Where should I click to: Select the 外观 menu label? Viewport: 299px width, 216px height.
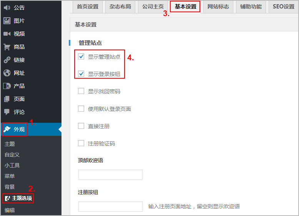coord(19,129)
